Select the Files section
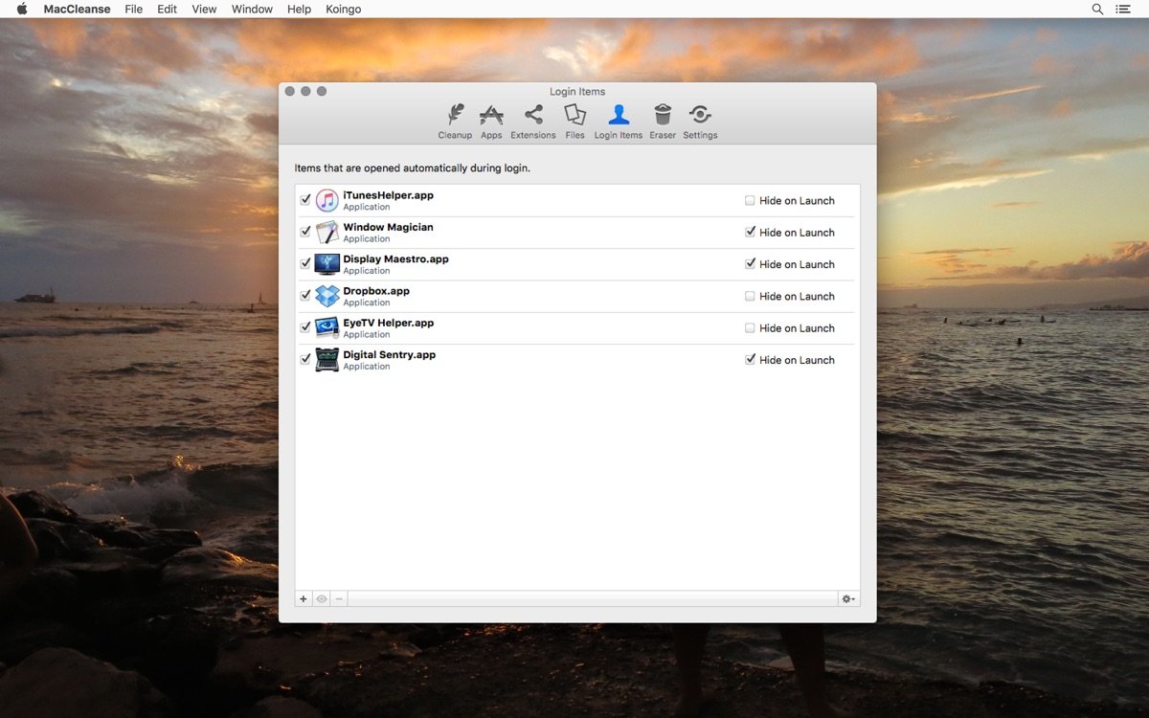 point(574,120)
